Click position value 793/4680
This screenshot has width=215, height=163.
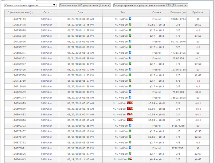tap(178, 92)
